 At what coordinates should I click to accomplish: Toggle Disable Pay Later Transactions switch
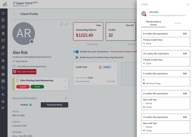(76, 52)
